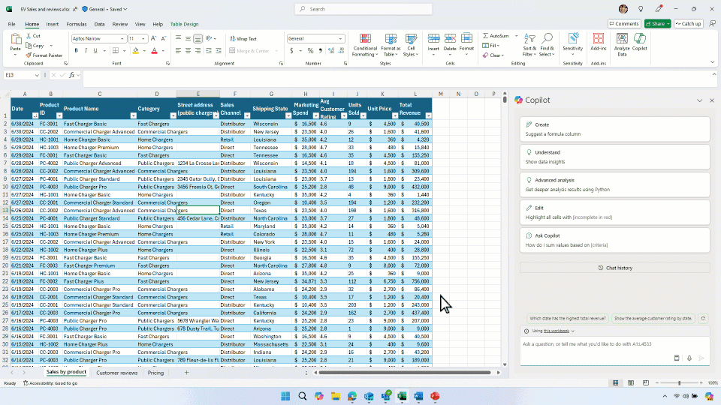
Task: Toggle Bold formatting
Action: (75, 51)
